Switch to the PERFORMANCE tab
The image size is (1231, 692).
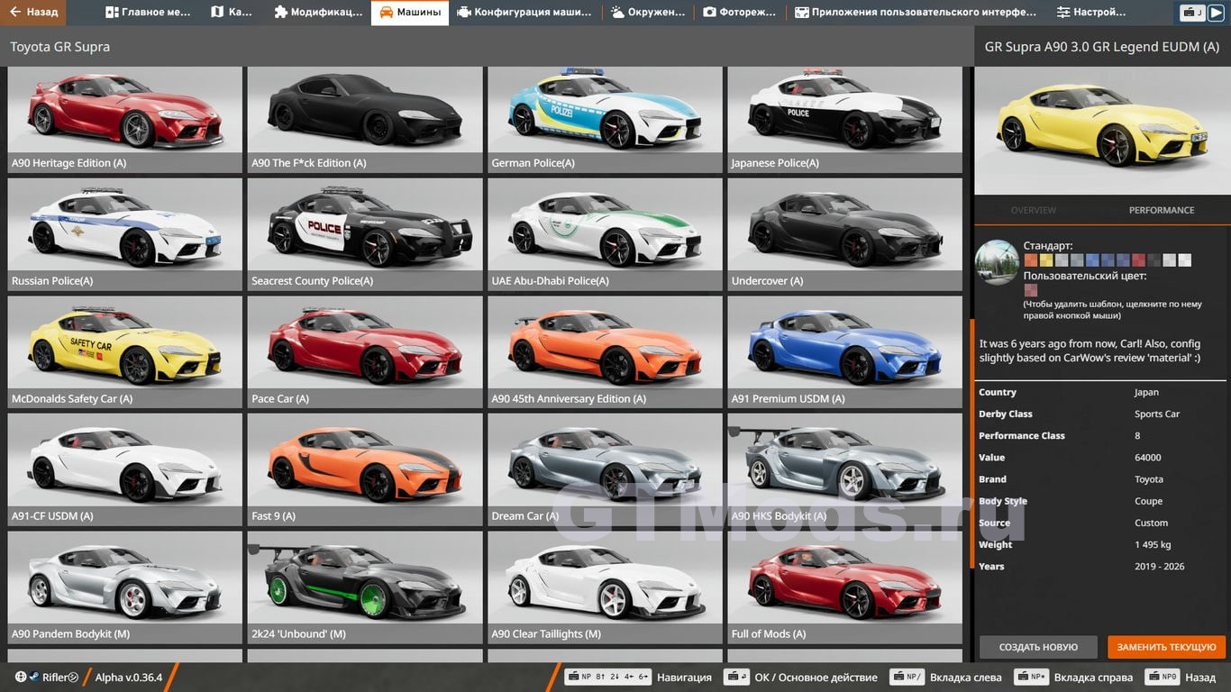[x=1162, y=210]
